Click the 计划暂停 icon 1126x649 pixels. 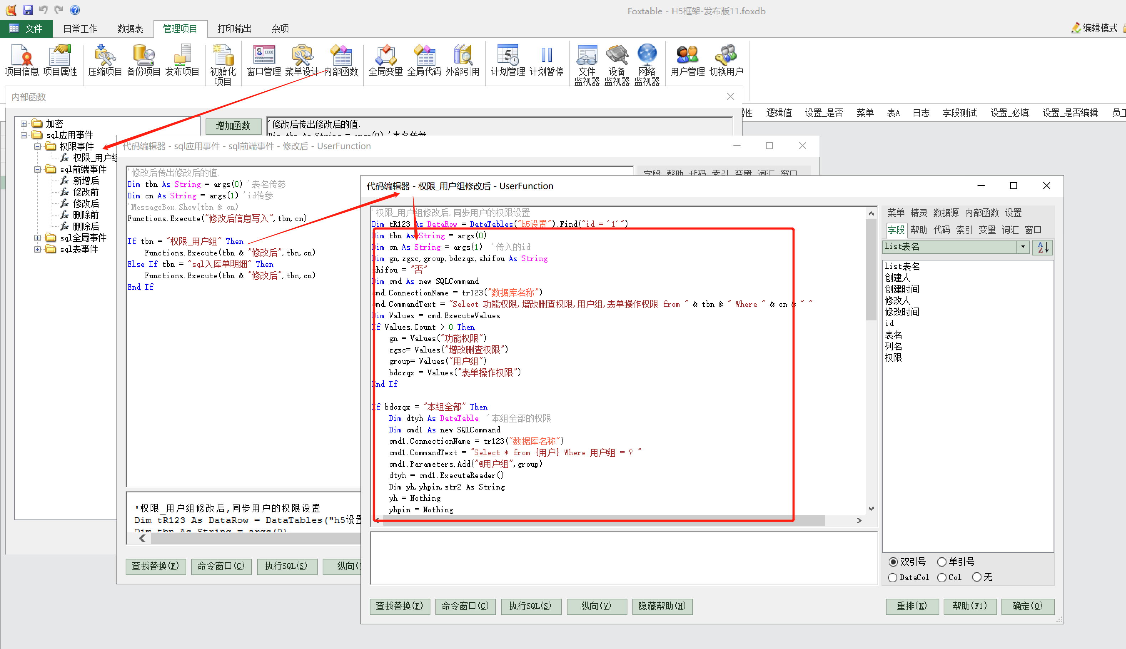click(x=546, y=60)
